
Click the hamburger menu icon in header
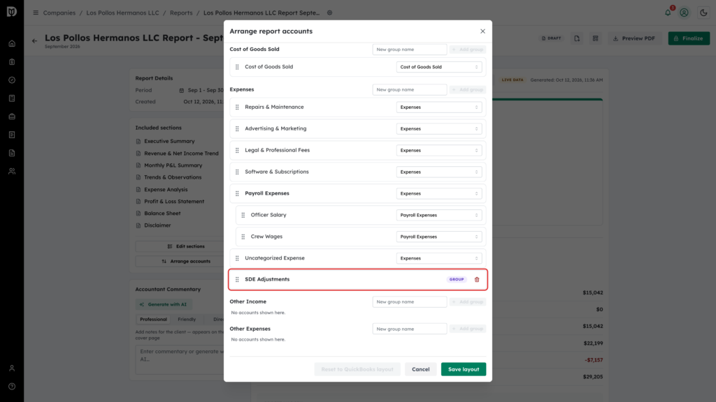[x=36, y=13]
